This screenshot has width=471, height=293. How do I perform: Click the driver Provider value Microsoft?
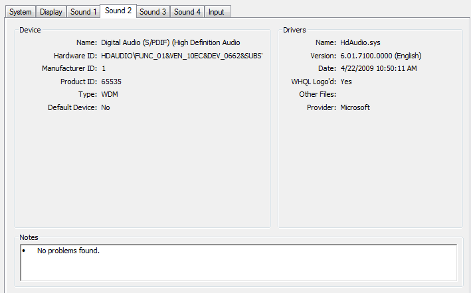click(x=355, y=107)
